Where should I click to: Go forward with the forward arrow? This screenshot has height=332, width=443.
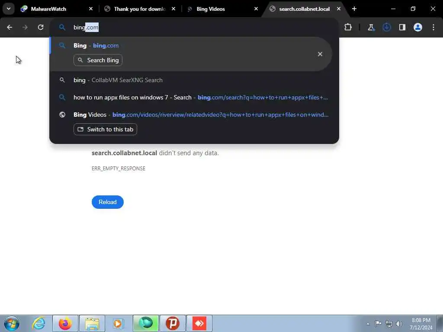pos(25,27)
